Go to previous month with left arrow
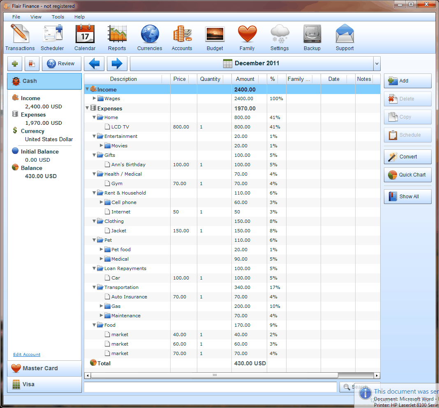The width and height of the screenshot is (439, 408). pyautogui.click(x=94, y=64)
